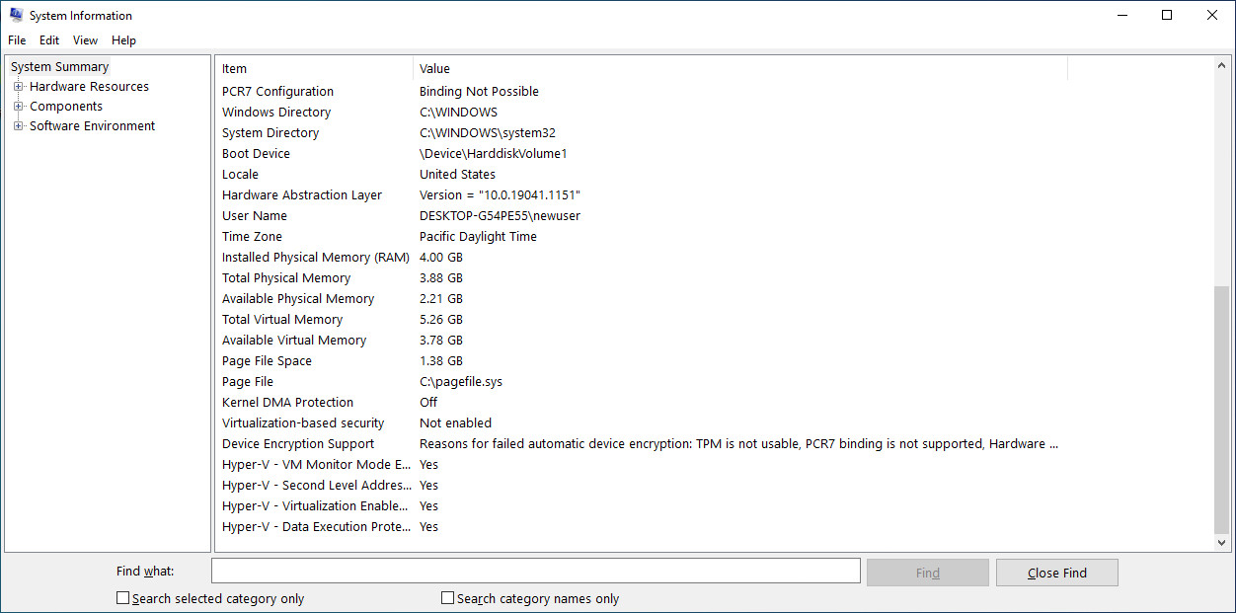Select the Device Encryption Support row
The image size is (1236, 613).
coord(642,444)
